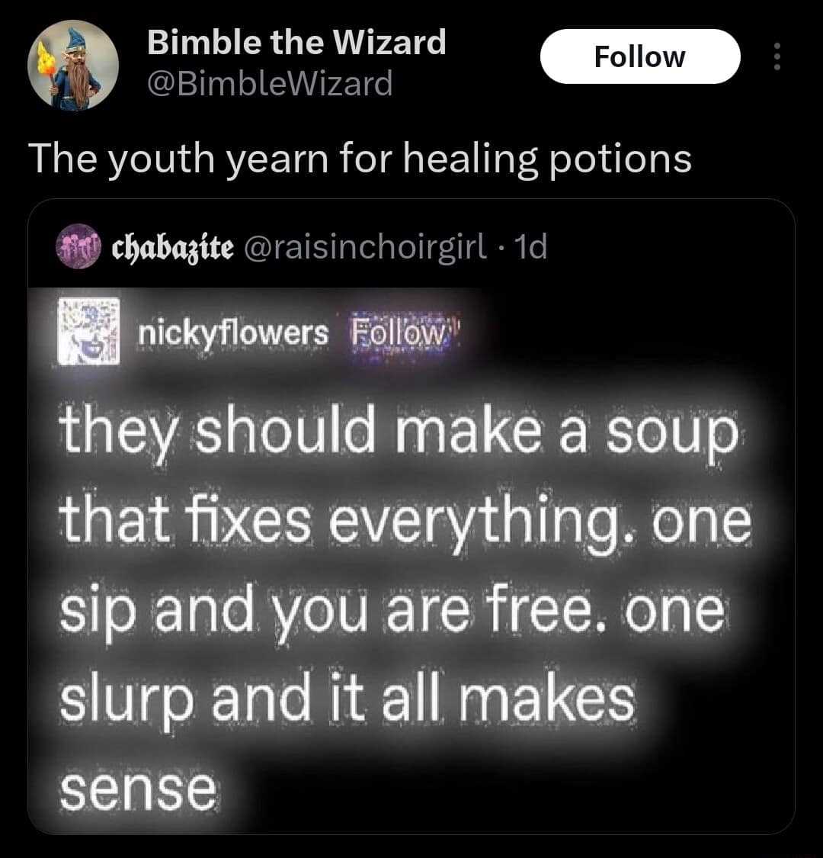
Task: Click the soup meme text region
Action: coord(411,603)
